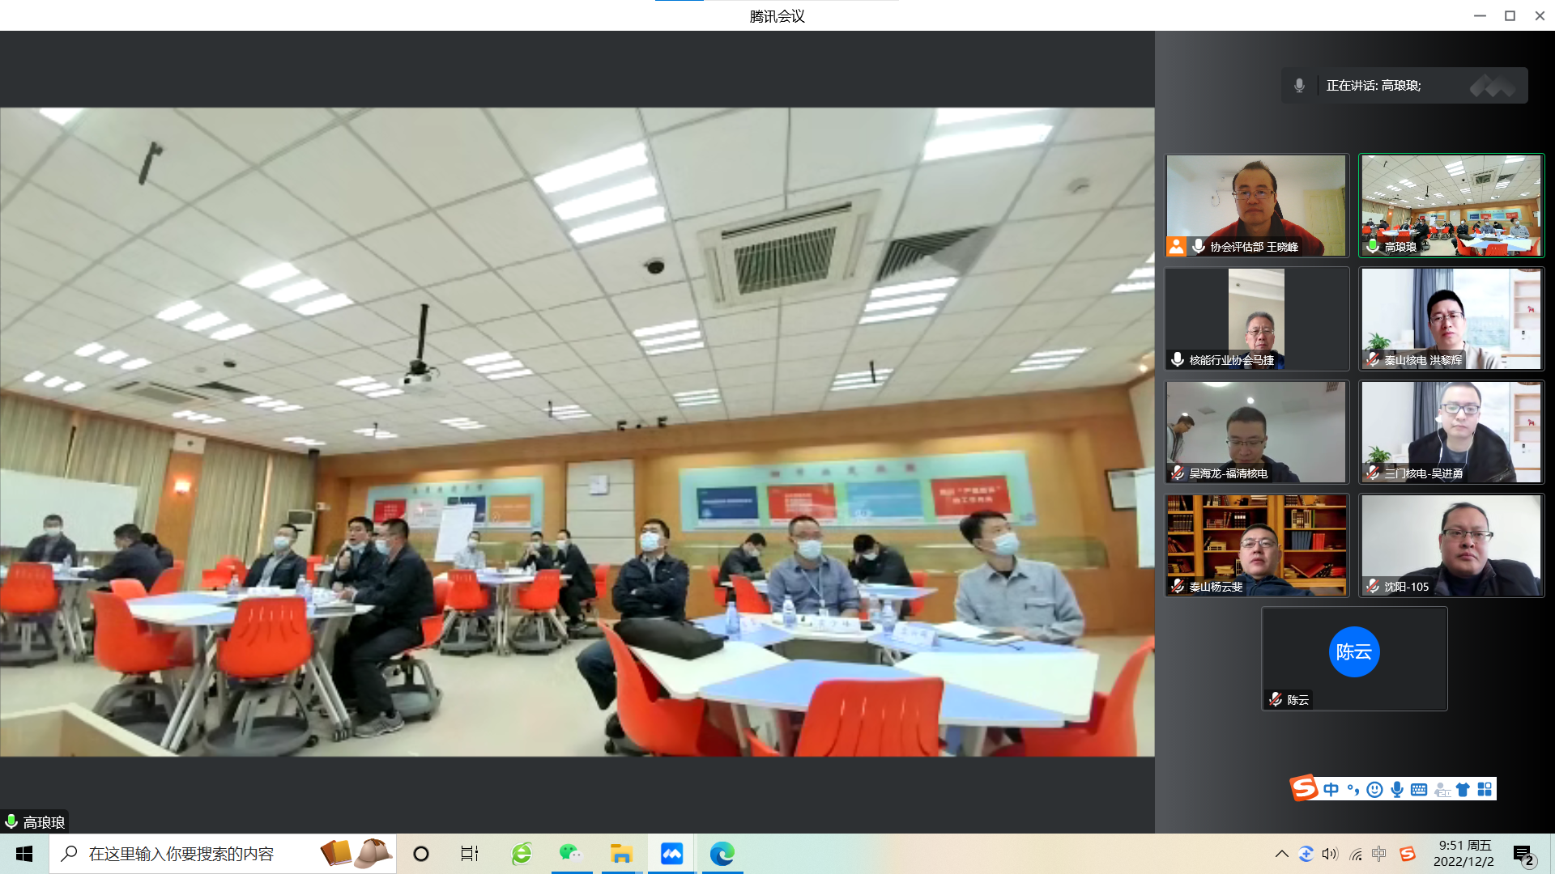Switch to Tencent Meeting taskbar item
Viewport: 1555px width, 874px height.
[x=671, y=854]
